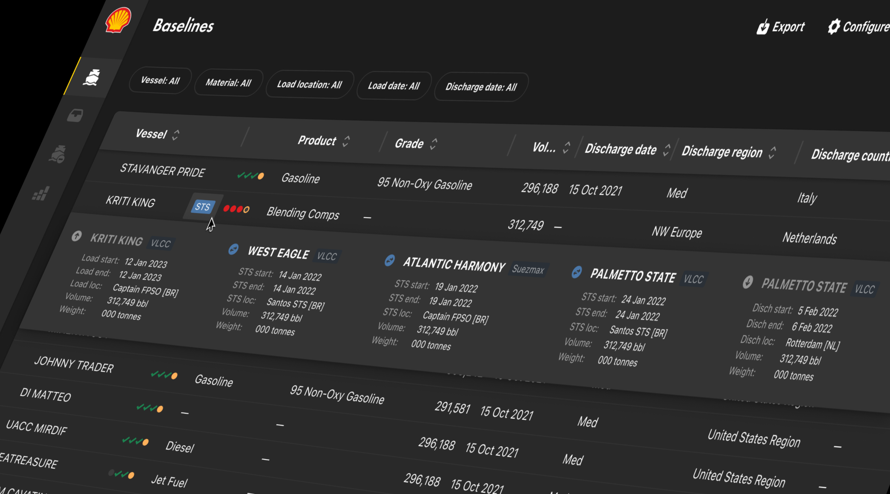Select the JOHNNY TRADER row
The height and width of the screenshot is (494, 890).
[x=74, y=365]
